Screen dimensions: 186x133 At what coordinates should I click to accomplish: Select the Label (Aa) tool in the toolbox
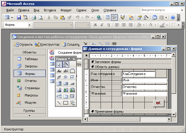click(x=59, y=71)
